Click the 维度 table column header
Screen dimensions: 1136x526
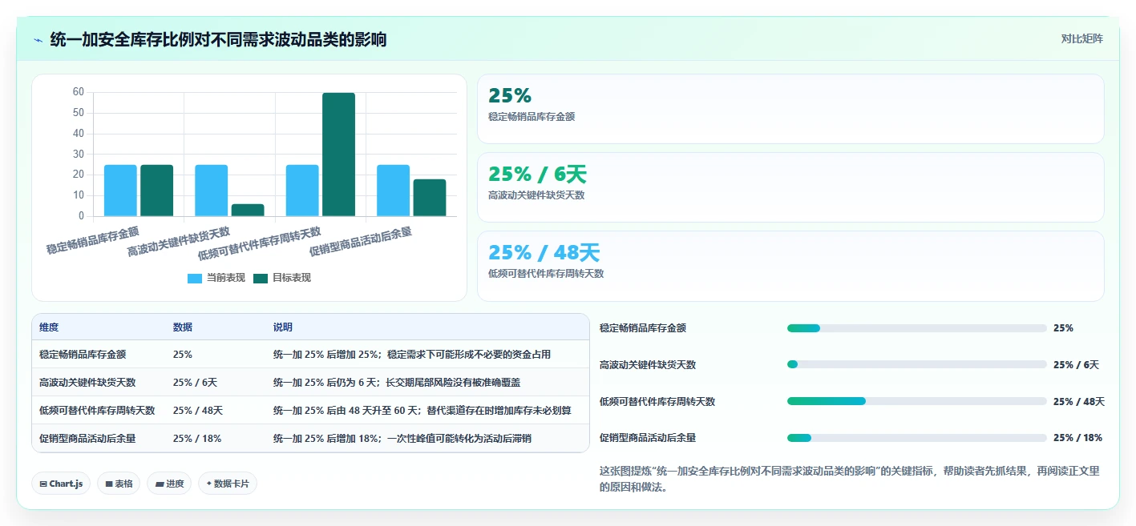coord(49,327)
